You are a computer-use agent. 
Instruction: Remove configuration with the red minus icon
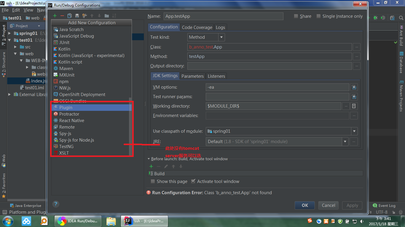point(62,16)
